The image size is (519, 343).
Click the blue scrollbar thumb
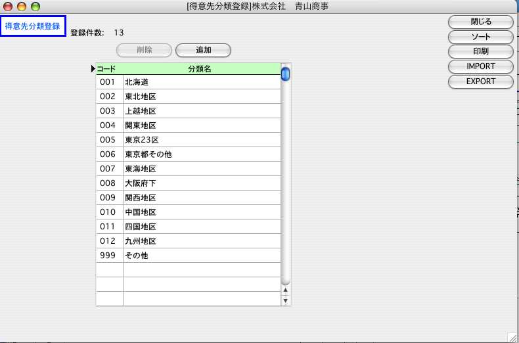pyautogui.click(x=286, y=73)
